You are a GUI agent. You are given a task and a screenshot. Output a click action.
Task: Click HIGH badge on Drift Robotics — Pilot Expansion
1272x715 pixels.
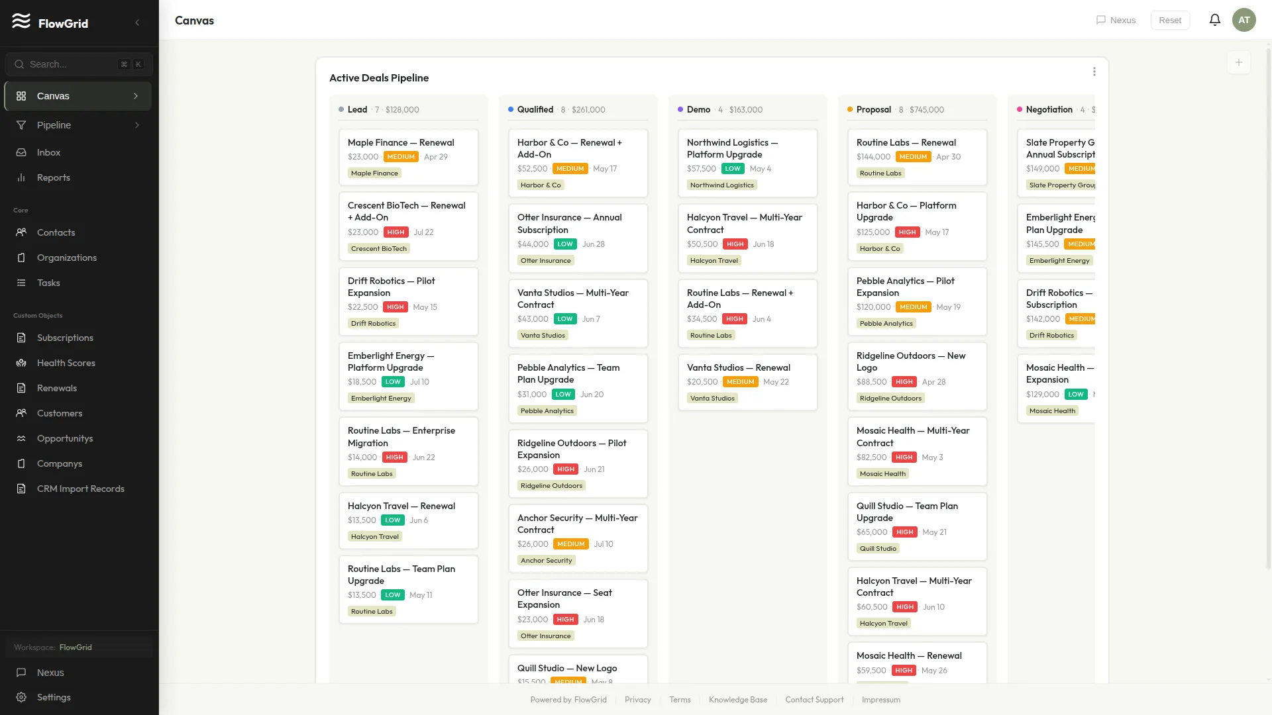[x=396, y=307]
